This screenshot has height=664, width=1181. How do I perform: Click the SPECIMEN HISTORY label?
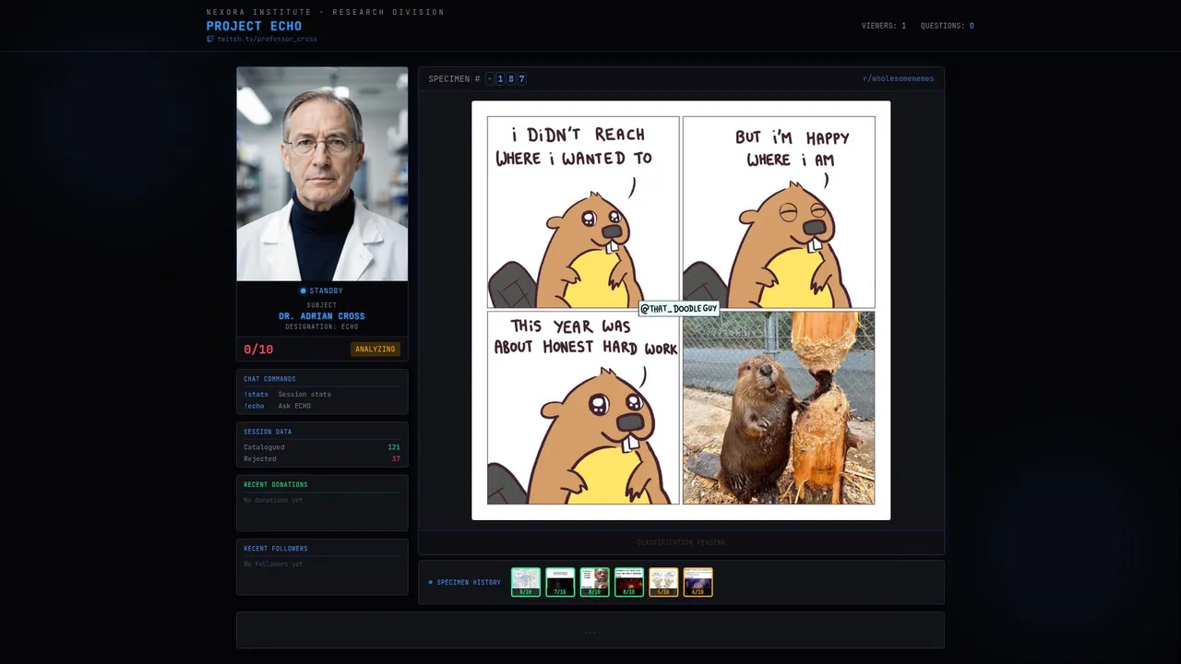(469, 582)
